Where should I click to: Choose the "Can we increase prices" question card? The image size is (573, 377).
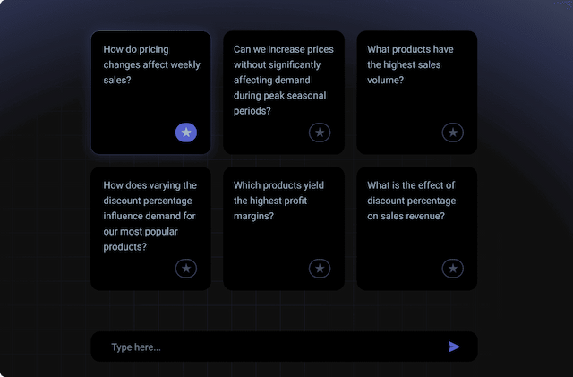click(x=283, y=81)
